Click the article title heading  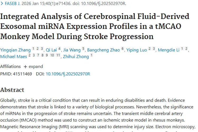95,26
